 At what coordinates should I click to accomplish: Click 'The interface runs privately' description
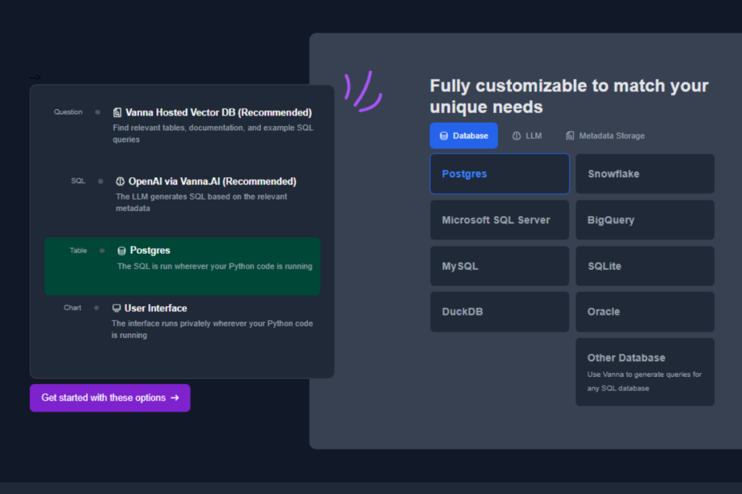[x=212, y=329]
